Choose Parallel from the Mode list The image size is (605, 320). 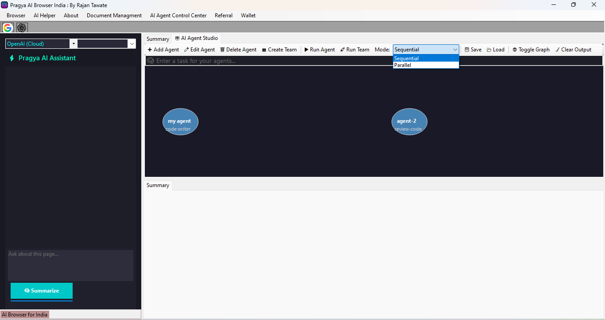pos(403,65)
